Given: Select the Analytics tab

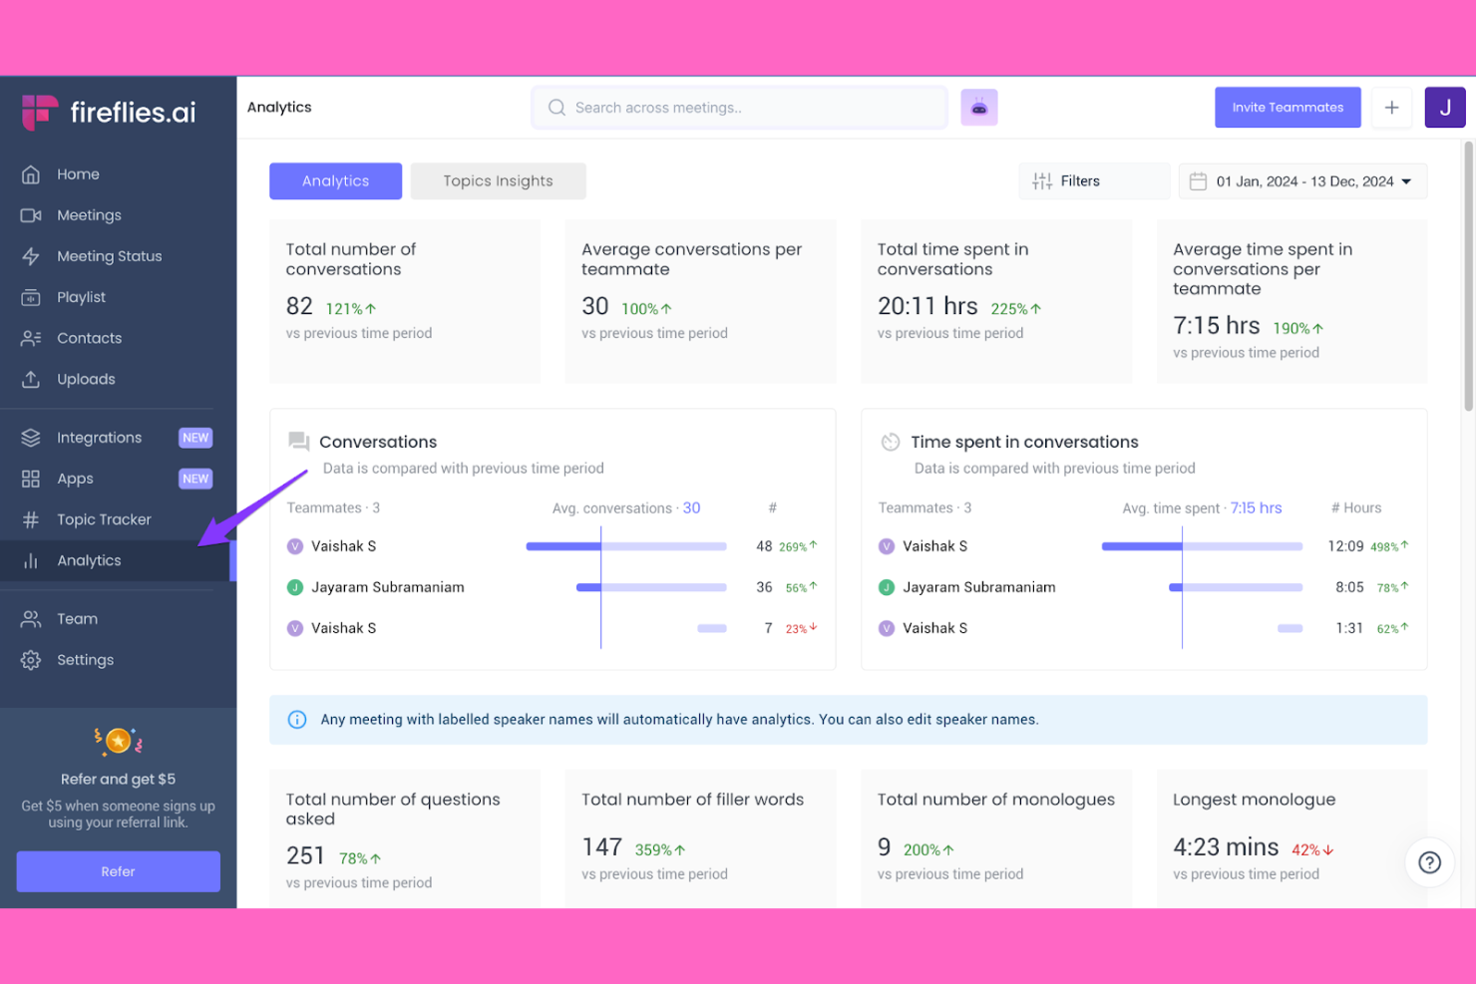Looking at the screenshot, I should click(x=335, y=180).
